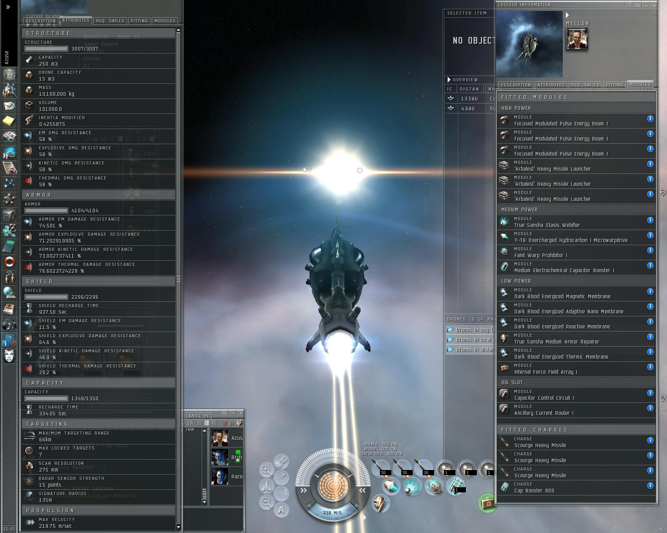Screen dimensions: 667x533
Task: Show info for 'Scourge Heavy Missile' first charge
Action: [x=650, y=440]
